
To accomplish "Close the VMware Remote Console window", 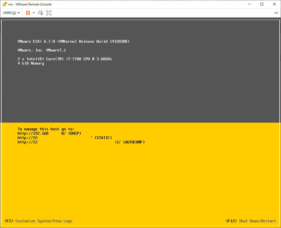I will (274, 4).
